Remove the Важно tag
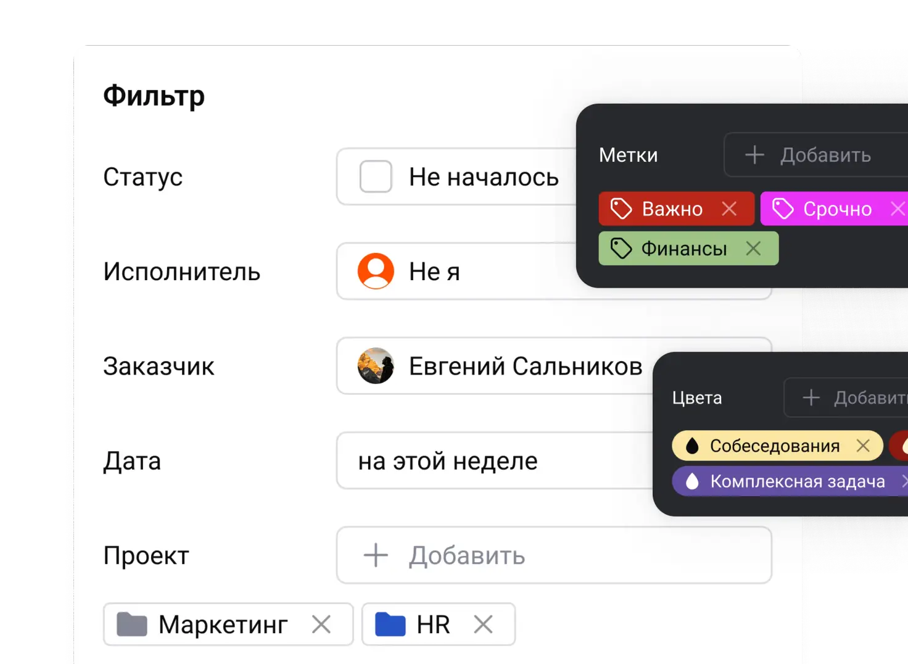This screenshot has height=664, width=908. pos(729,209)
